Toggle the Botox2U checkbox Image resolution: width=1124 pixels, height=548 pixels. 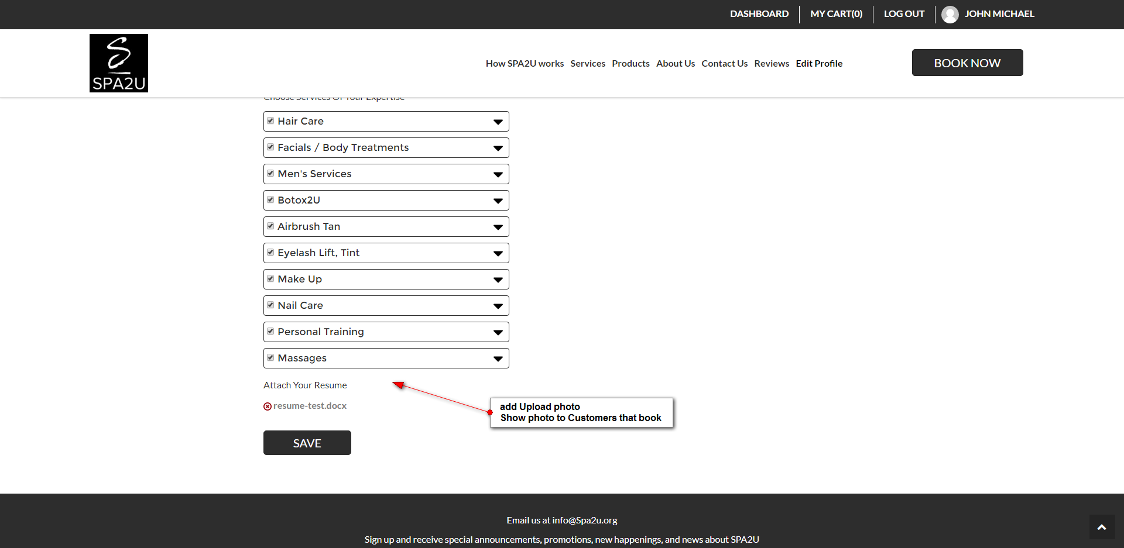(x=270, y=199)
